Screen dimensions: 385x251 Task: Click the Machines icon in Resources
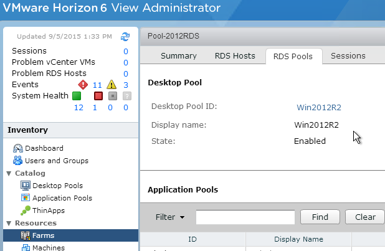[x=26, y=247]
